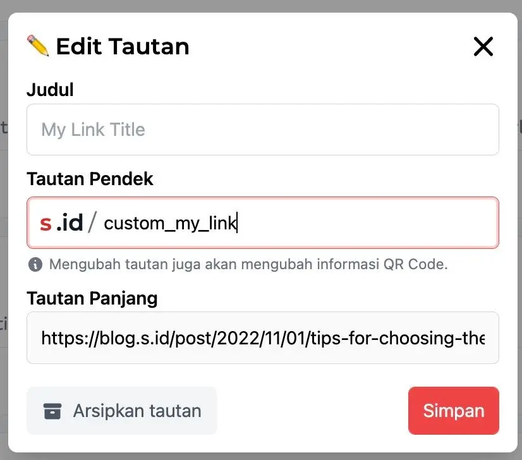Click the pencil icon beside Edit Tautan
Viewport: 522px width, 460px height.
click(x=38, y=45)
